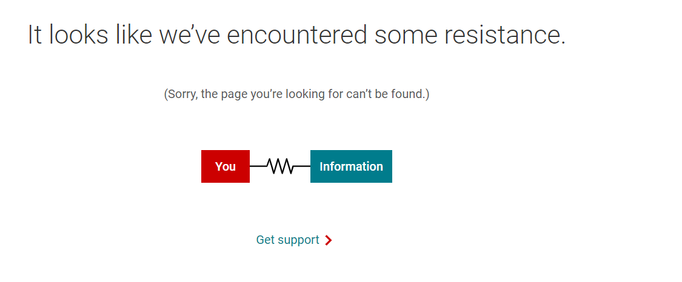Click the word "It" starting the heading
682x282 pixels.
click(x=35, y=34)
